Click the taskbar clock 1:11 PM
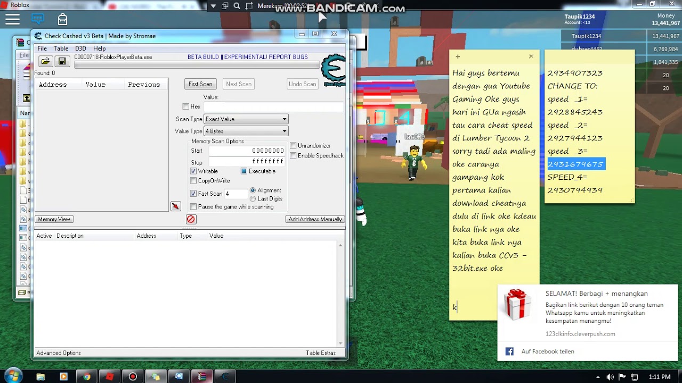Image resolution: width=682 pixels, height=383 pixels. (660, 377)
